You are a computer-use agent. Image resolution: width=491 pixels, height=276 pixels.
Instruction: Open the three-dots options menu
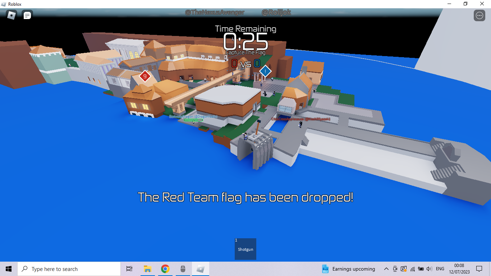click(479, 15)
